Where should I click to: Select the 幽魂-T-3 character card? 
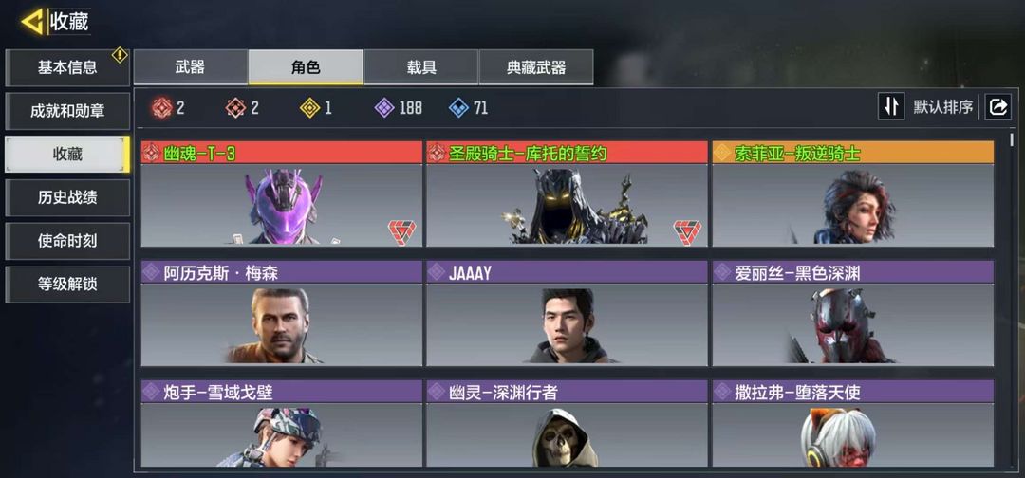tap(282, 193)
